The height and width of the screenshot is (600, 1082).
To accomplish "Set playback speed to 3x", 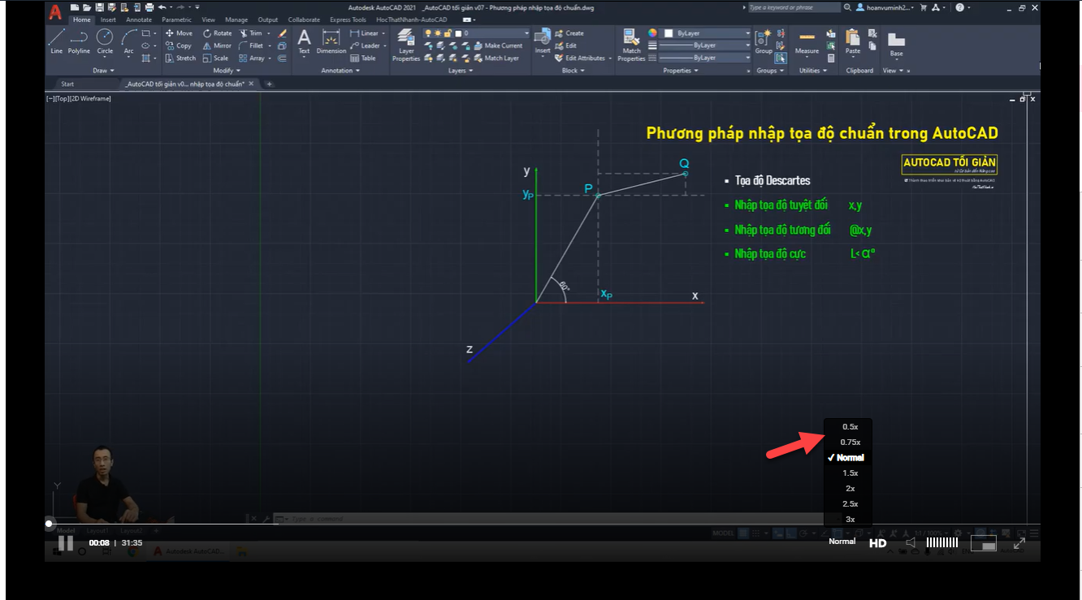I will coord(850,519).
